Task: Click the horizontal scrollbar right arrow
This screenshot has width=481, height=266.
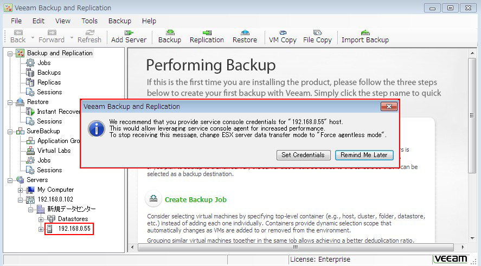Action: coord(463,247)
